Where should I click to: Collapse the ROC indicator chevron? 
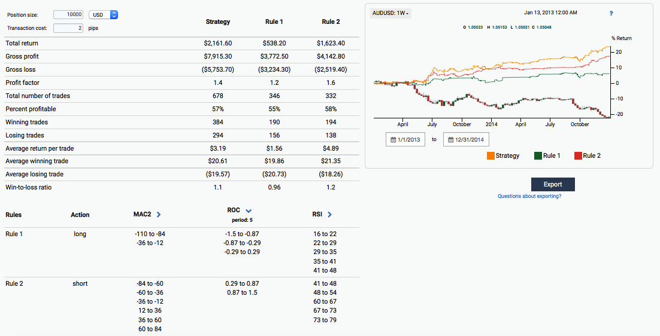pos(249,211)
